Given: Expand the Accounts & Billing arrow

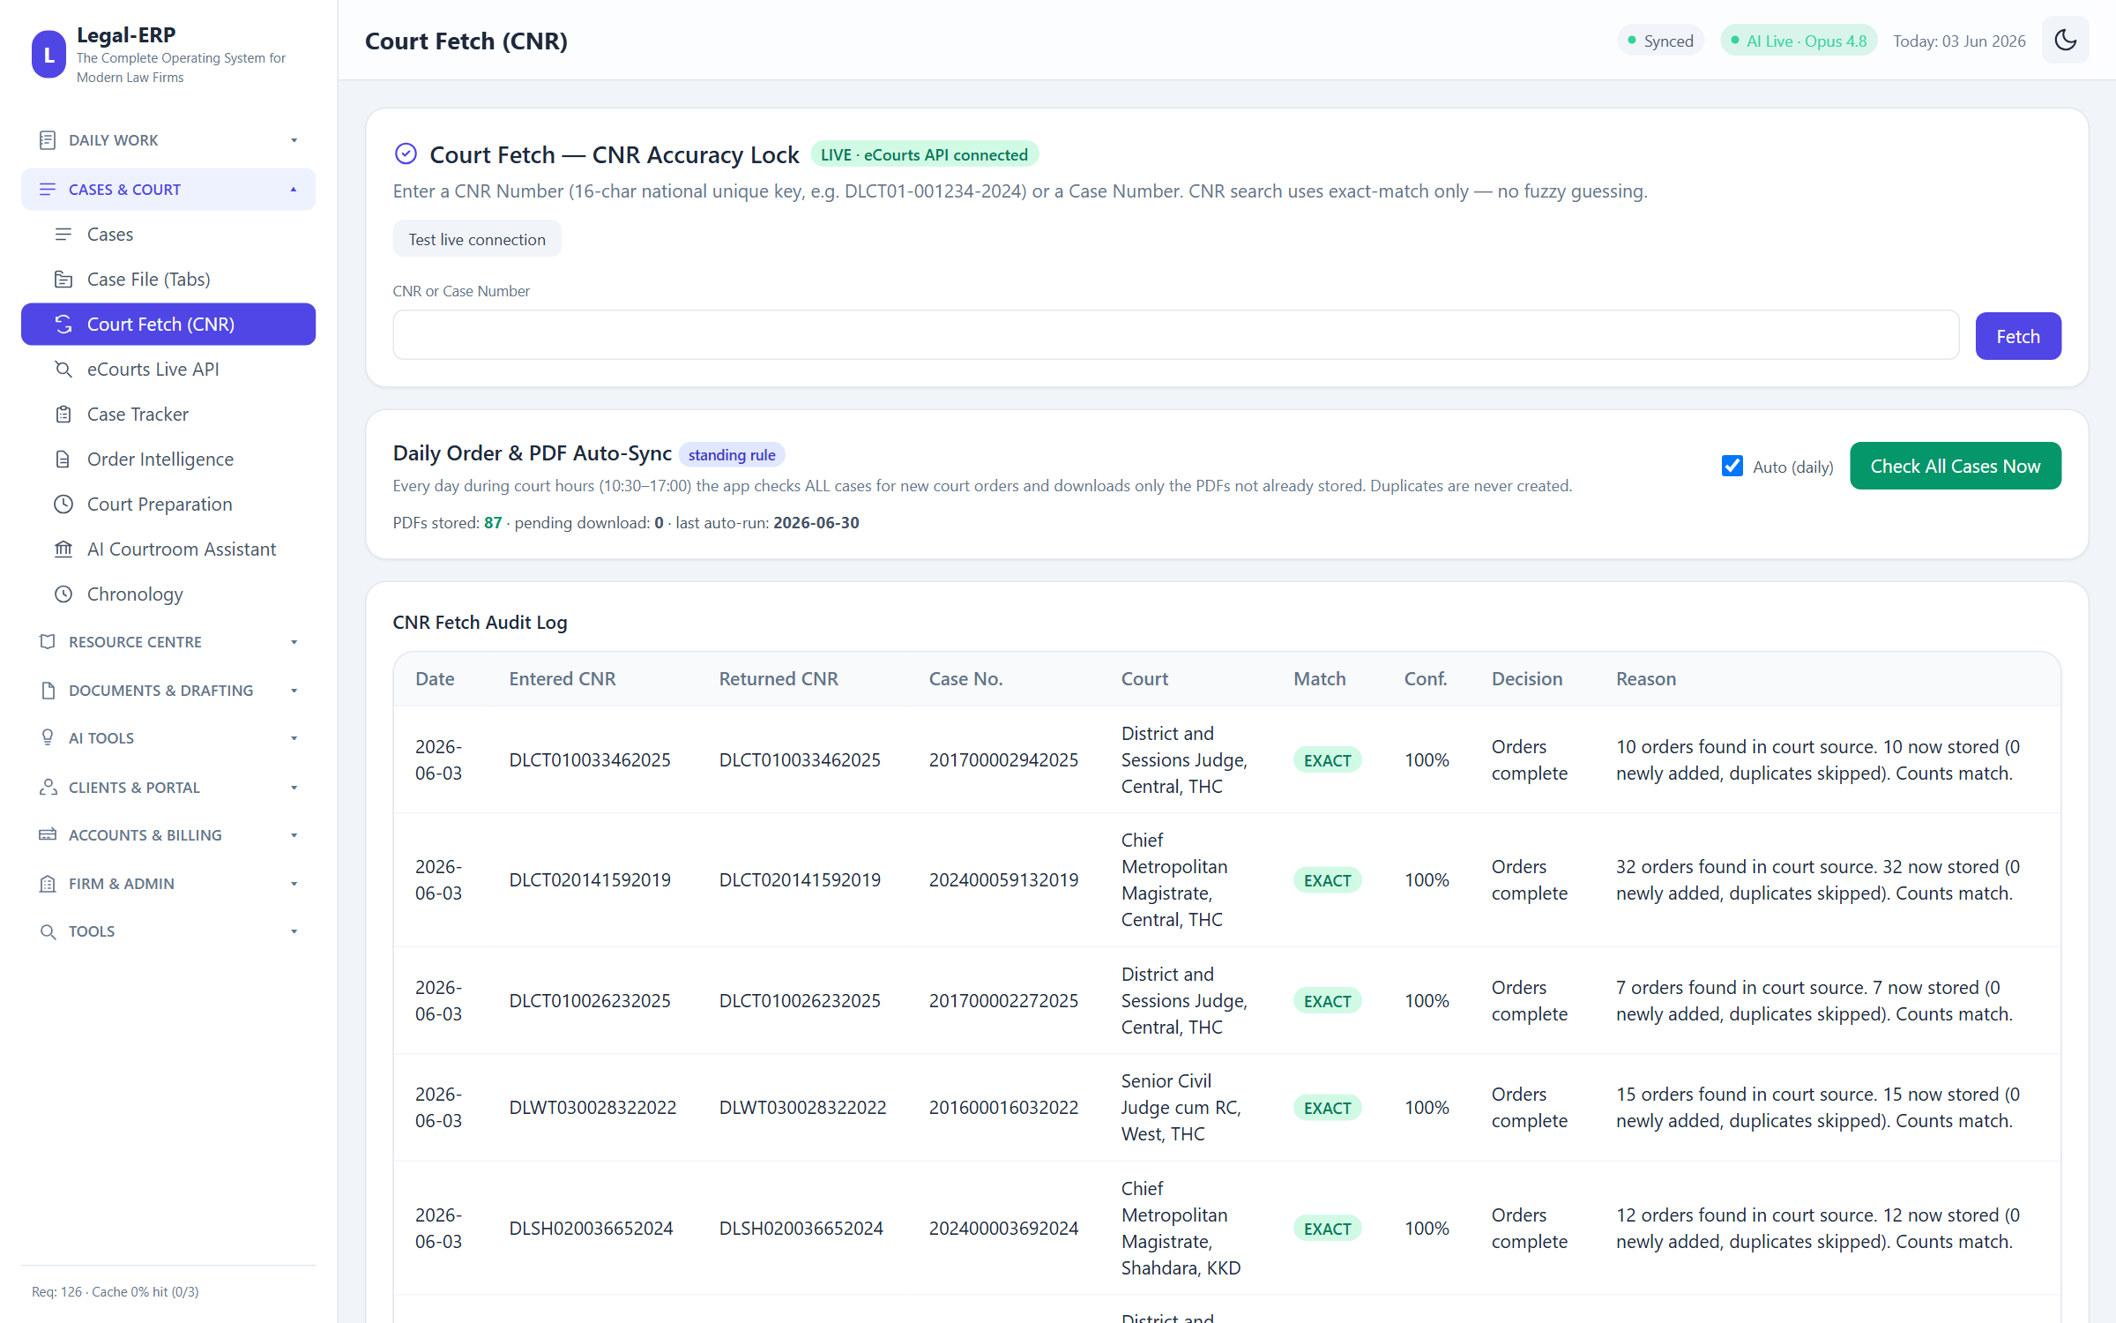Looking at the screenshot, I should (294, 835).
